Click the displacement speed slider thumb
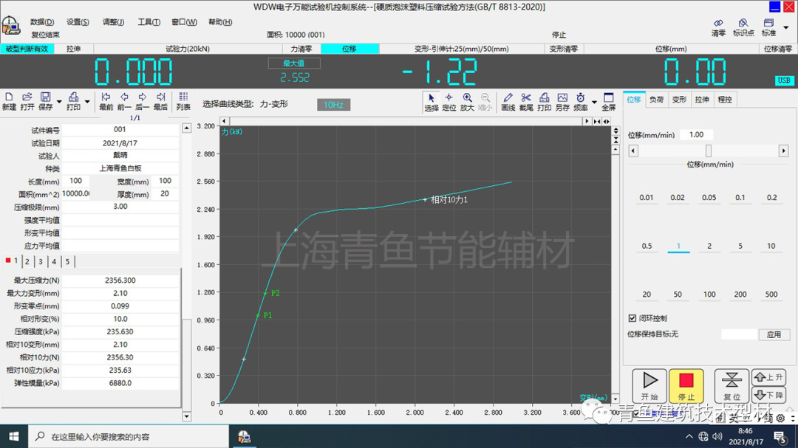The height and width of the screenshot is (448, 798). pyautogui.click(x=708, y=151)
